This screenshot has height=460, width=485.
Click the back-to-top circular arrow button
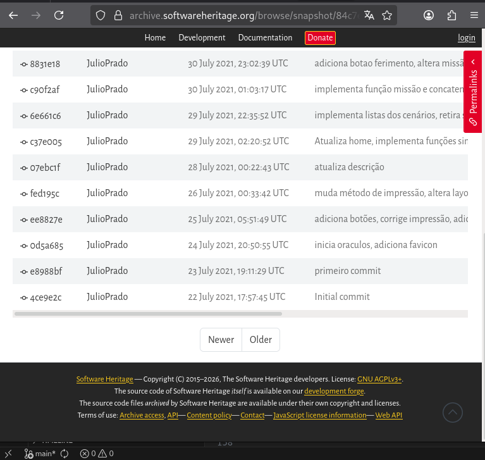point(453,413)
